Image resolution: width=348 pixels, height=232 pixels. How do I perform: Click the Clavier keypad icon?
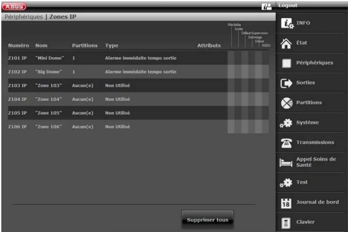[286, 222]
